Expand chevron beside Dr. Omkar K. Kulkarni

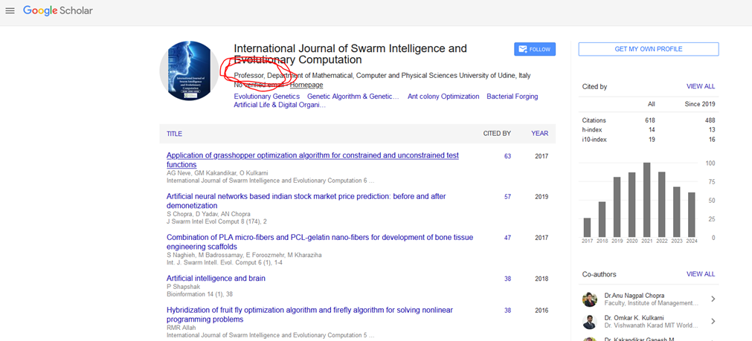713,321
